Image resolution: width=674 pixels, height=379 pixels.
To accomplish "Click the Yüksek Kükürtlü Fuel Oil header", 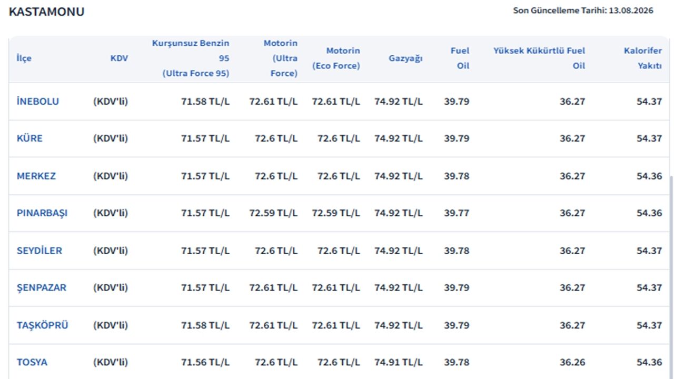I will [x=539, y=58].
